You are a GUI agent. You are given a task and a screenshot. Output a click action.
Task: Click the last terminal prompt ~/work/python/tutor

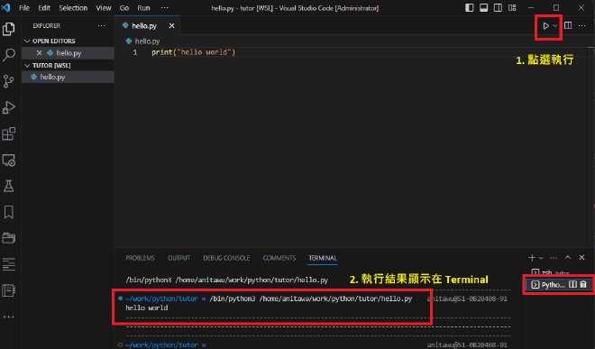161,344
